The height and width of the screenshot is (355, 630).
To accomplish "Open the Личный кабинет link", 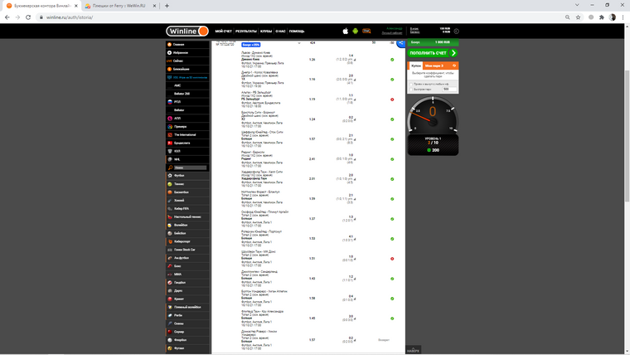I will point(392,33).
